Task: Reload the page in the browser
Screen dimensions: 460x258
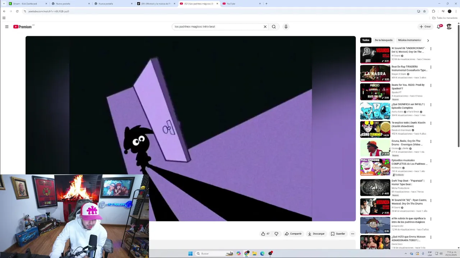Action: point(17,11)
